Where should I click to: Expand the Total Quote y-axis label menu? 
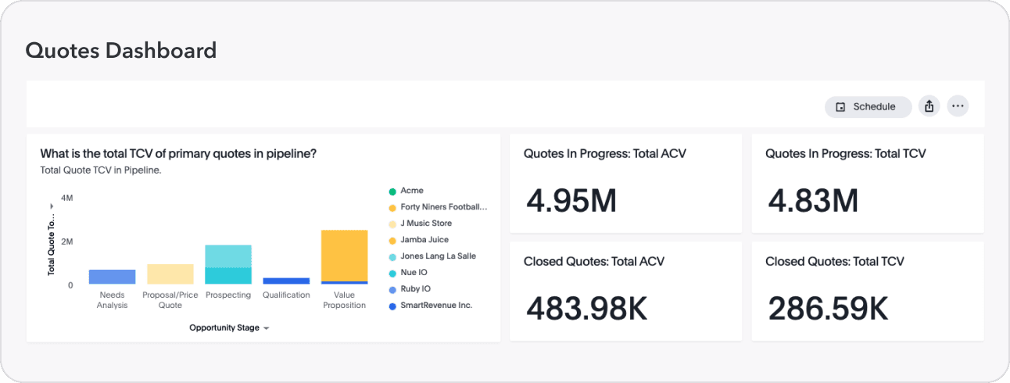coord(52,206)
